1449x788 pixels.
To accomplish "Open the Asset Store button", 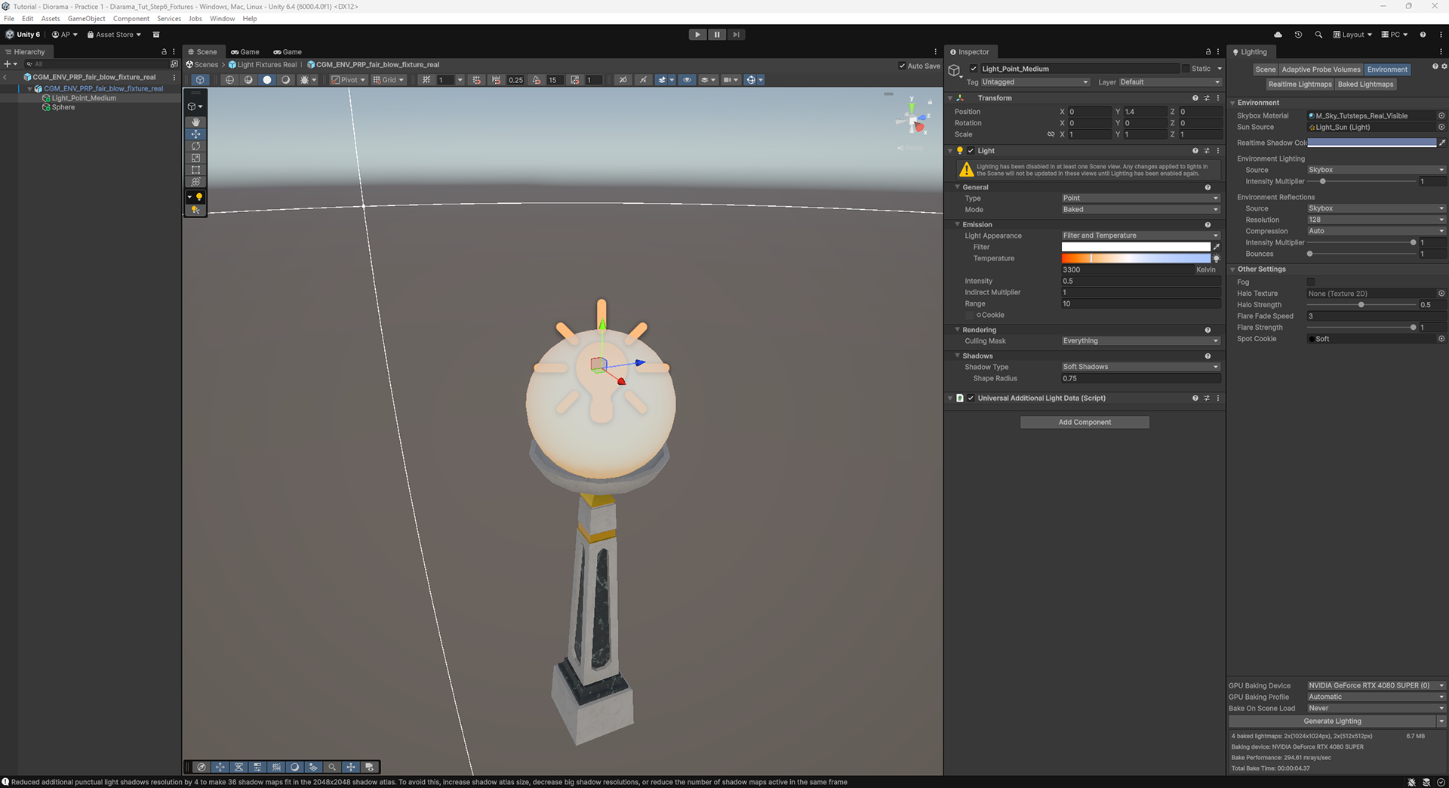I will point(114,35).
